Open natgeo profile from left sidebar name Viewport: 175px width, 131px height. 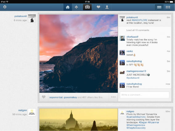[22, 110]
